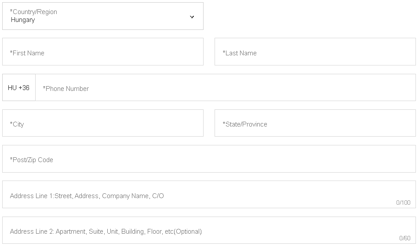Screen dimensions: 419x246
Task: Select the City input box
Action: click(x=102, y=123)
